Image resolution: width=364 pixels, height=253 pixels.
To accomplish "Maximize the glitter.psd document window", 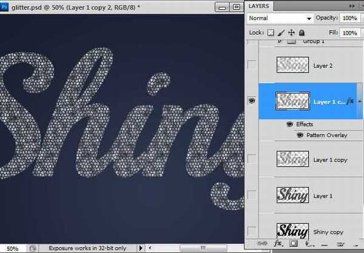I will (237, 7).
